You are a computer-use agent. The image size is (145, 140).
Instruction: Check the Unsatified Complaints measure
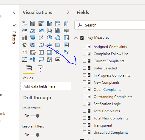coord(84,132)
